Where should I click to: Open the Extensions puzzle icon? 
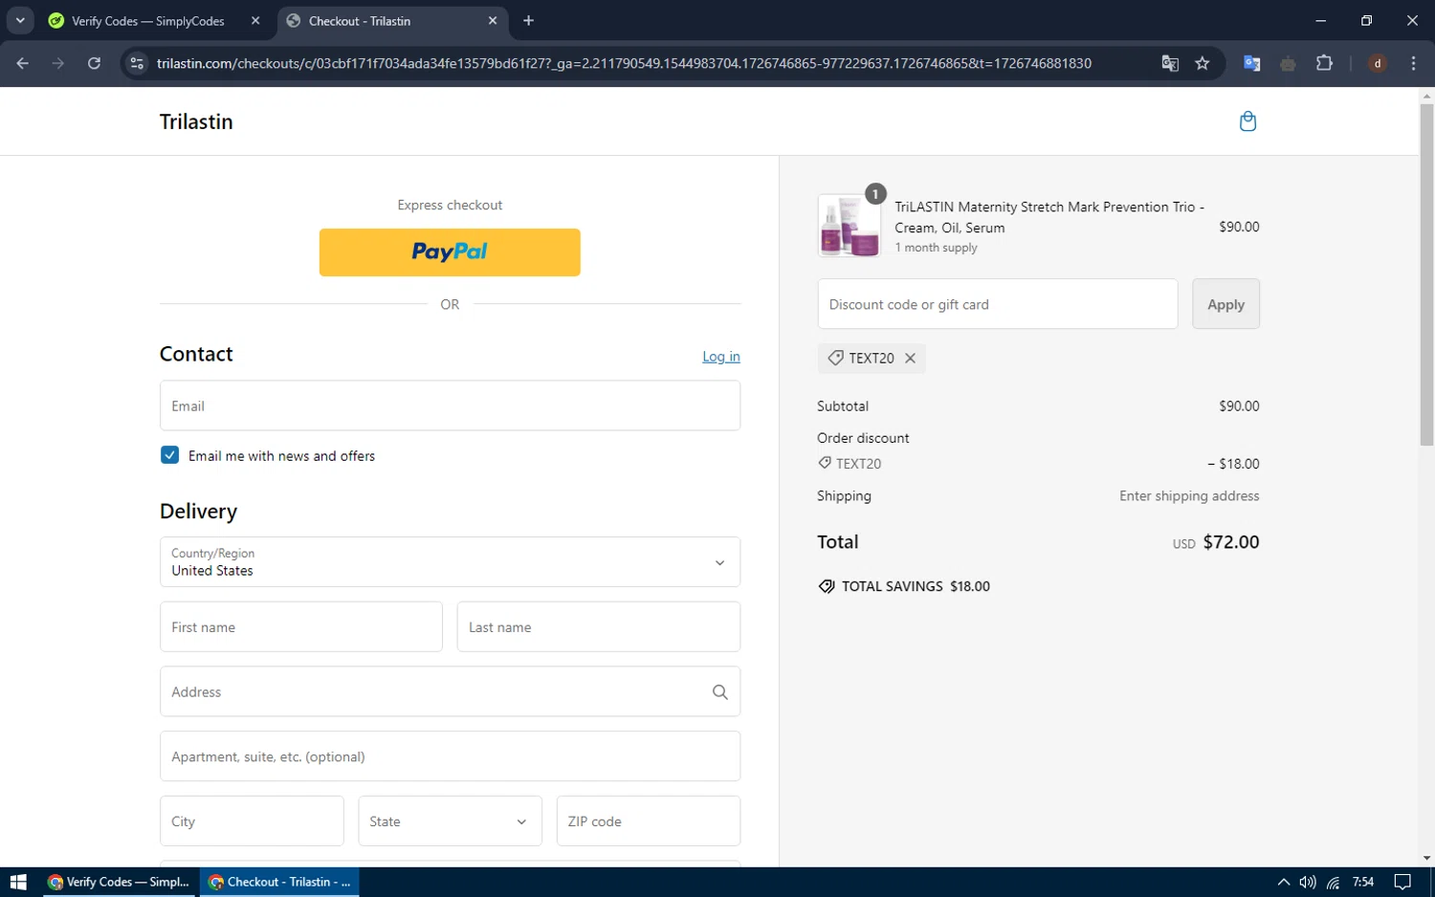click(x=1324, y=63)
